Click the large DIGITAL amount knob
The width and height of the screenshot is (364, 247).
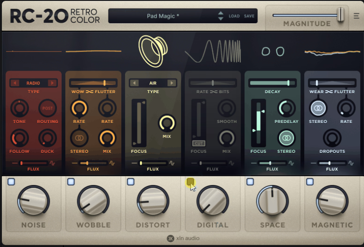click(x=213, y=201)
